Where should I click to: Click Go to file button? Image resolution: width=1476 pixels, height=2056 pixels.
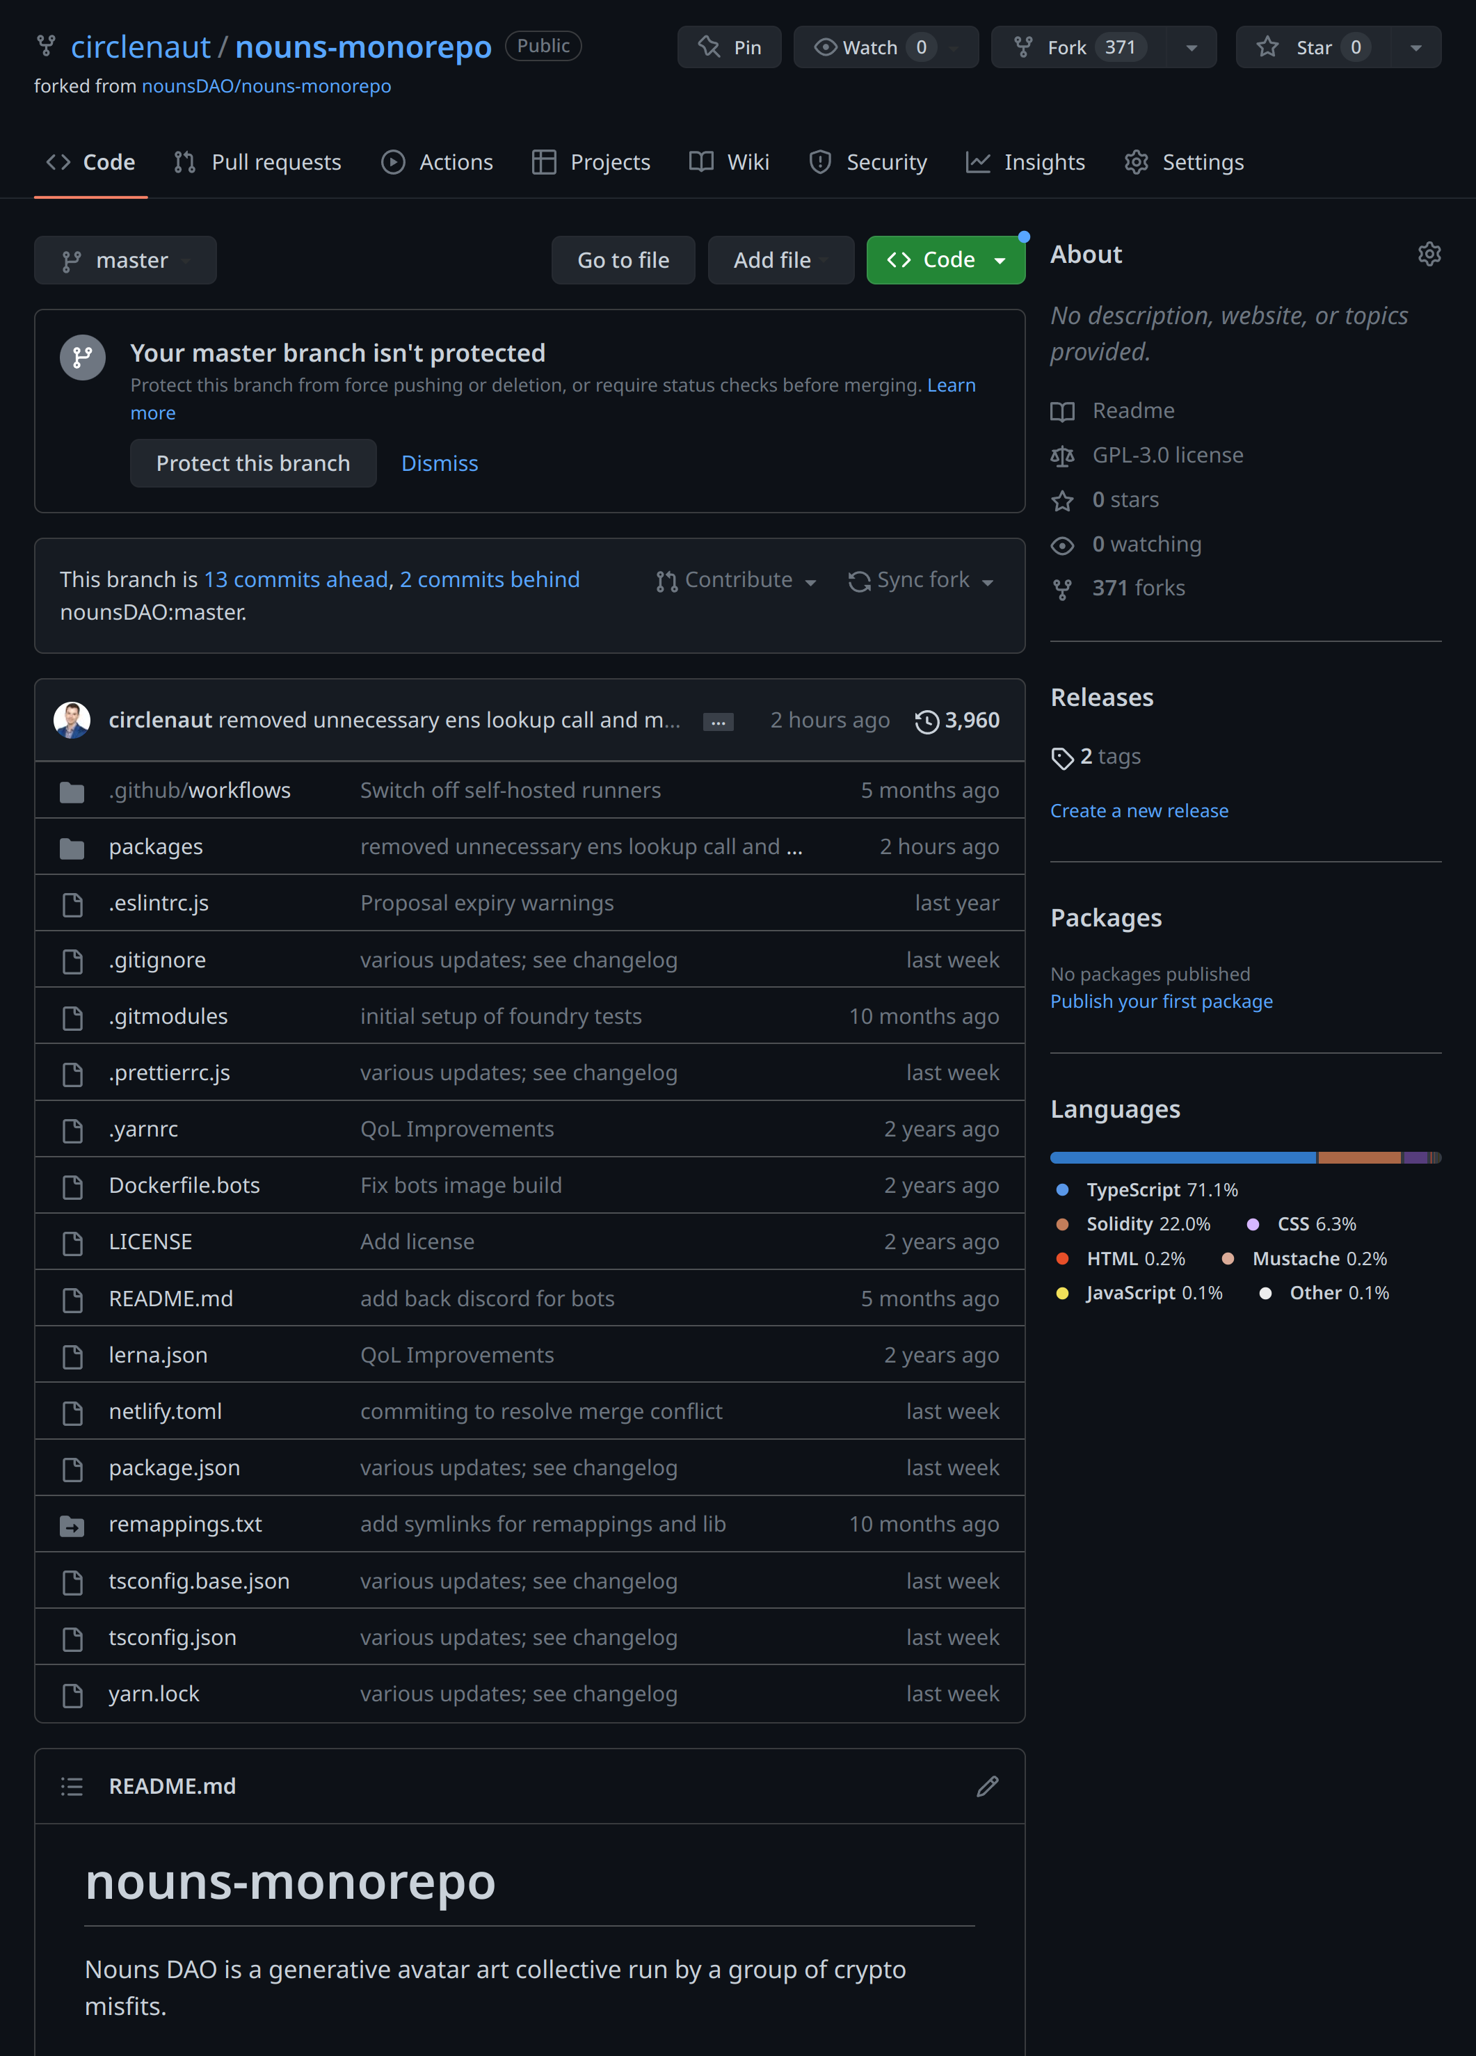click(x=623, y=260)
